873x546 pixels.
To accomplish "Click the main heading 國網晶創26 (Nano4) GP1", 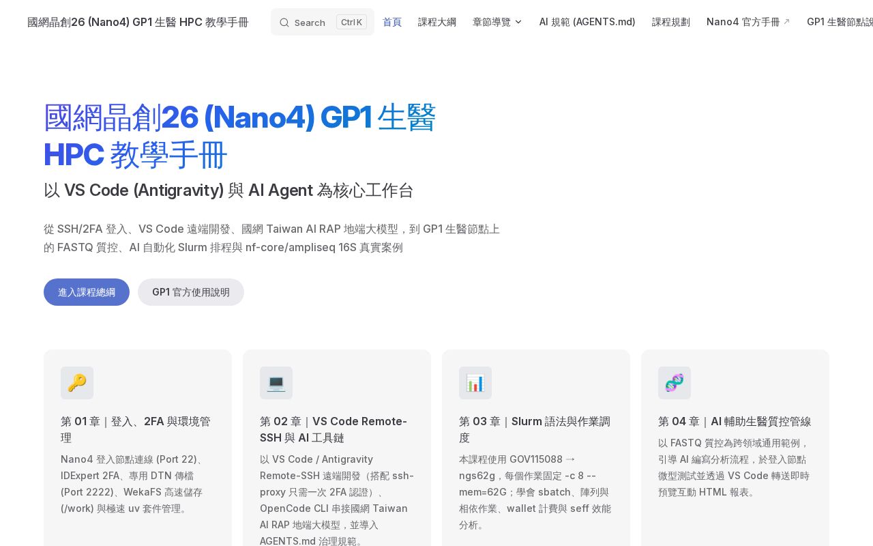I will [240, 136].
